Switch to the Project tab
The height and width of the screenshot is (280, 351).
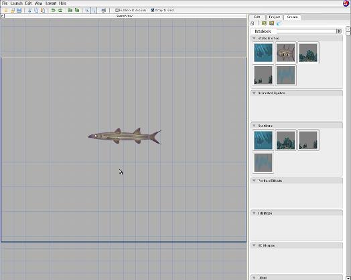click(275, 17)
